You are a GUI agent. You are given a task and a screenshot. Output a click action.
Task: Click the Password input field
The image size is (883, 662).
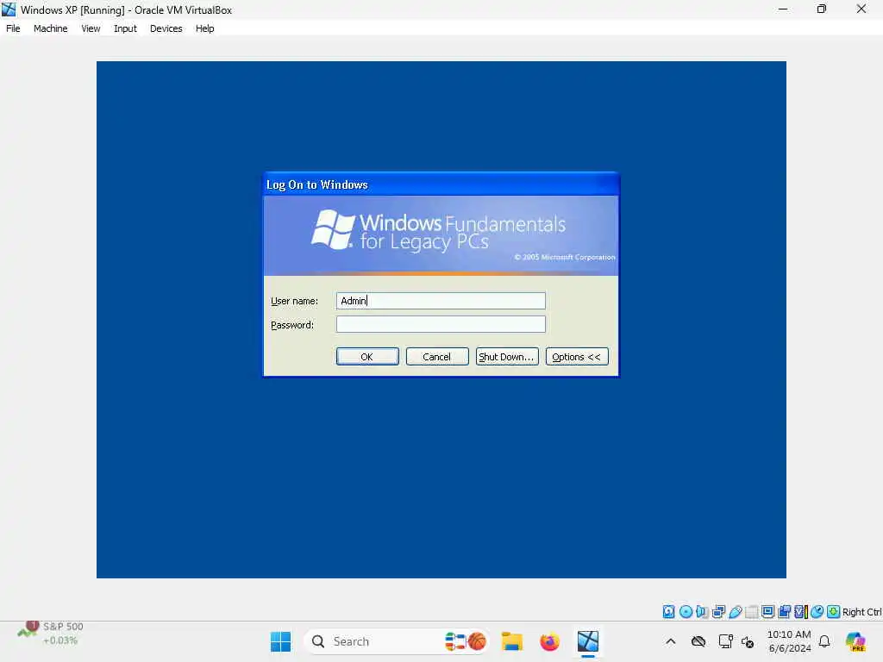441,324
